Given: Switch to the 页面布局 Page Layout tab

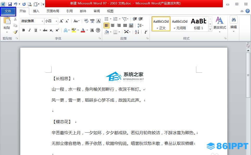Looking at the screenshot, I should (53, 11).
